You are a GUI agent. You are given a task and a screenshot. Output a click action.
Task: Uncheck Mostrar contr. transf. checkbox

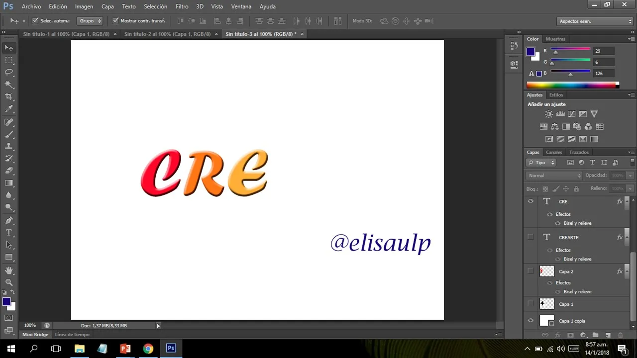[x=115, y=21]
